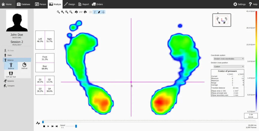
Task: Rotate the view clockwise
Action: pyautogui.click(x=85, y=12)
